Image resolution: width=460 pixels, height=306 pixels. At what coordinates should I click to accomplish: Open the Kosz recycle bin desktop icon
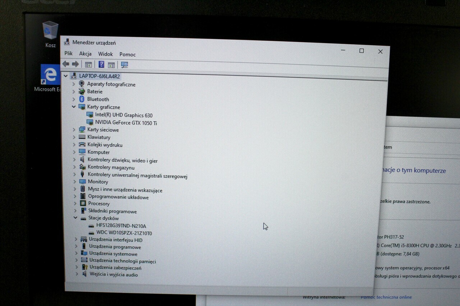point(50,34)
